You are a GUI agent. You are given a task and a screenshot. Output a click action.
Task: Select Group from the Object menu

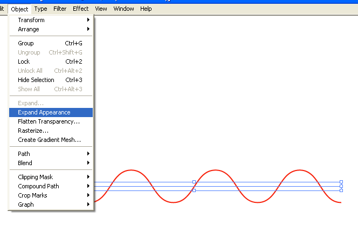pos(26,43)
